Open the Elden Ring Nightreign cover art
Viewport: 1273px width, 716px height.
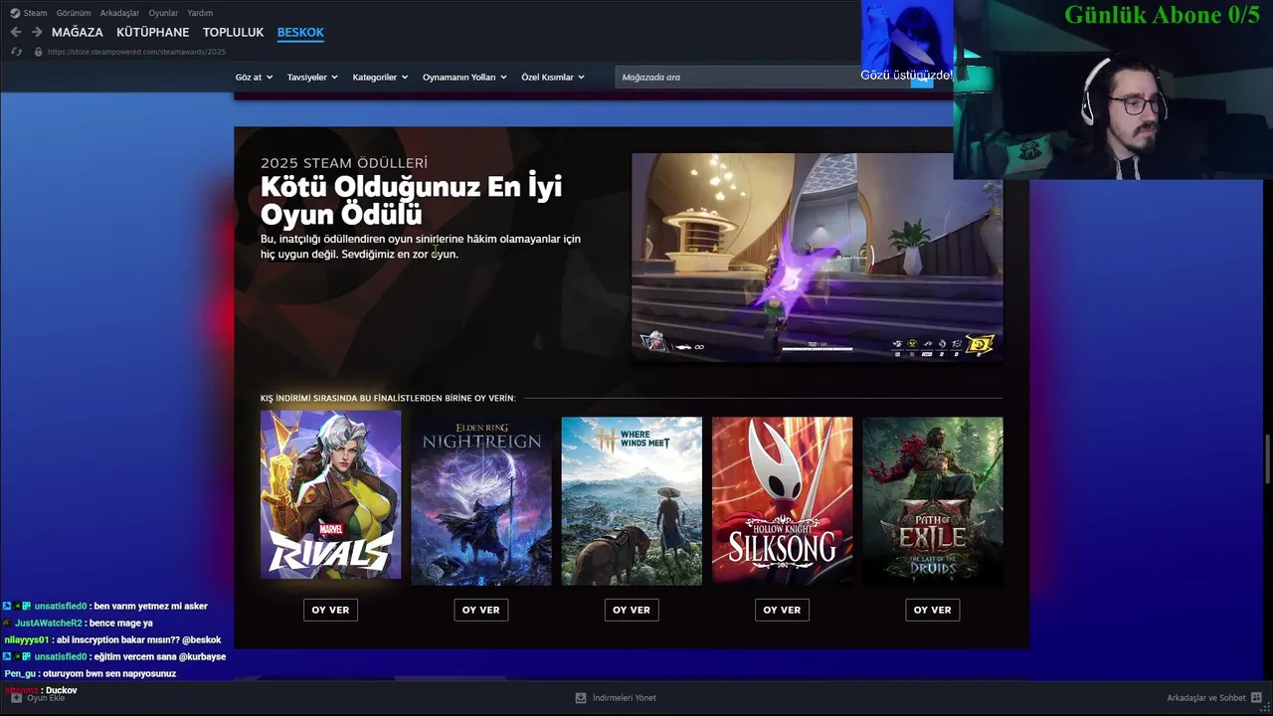(x=481, y=501)
